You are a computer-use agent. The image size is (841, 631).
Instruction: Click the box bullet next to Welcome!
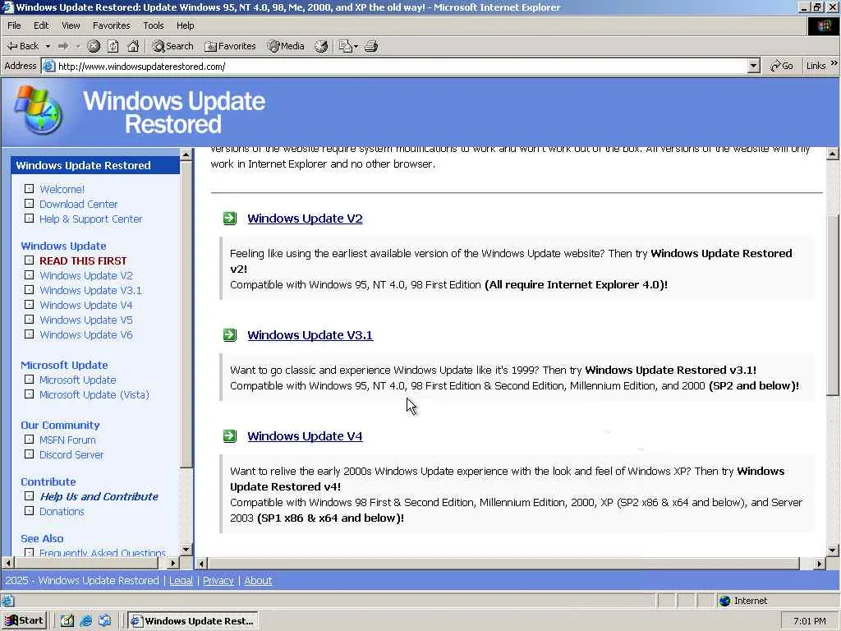[x=29, y=189]
